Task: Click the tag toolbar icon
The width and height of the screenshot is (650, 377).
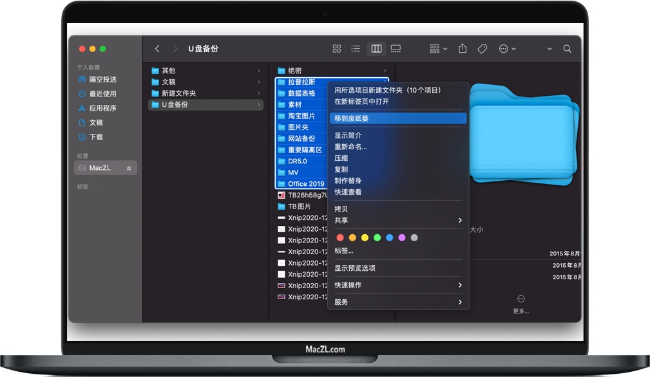Action: (x=482, y=49)
